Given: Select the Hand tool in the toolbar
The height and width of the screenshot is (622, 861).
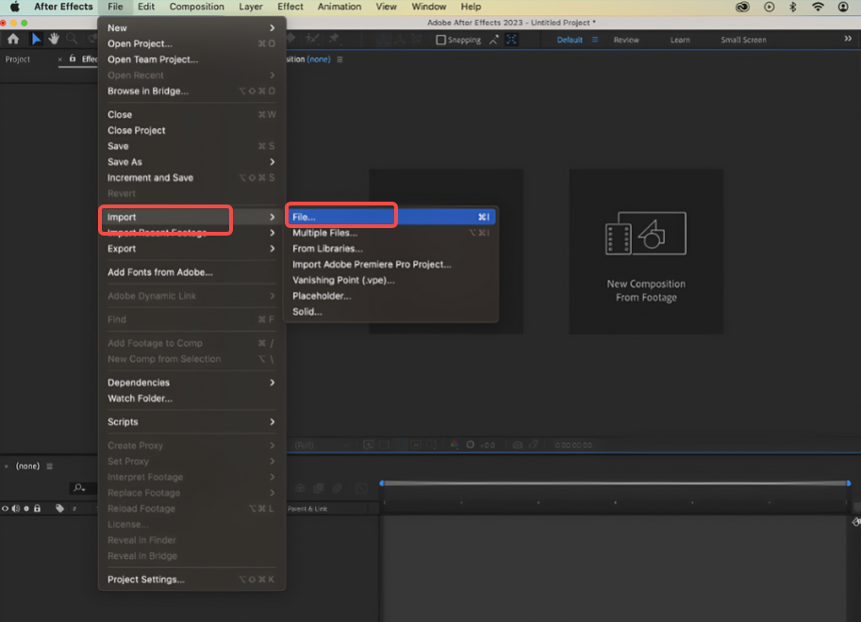Looking at the screenshot, I should (x=54, y=39).
